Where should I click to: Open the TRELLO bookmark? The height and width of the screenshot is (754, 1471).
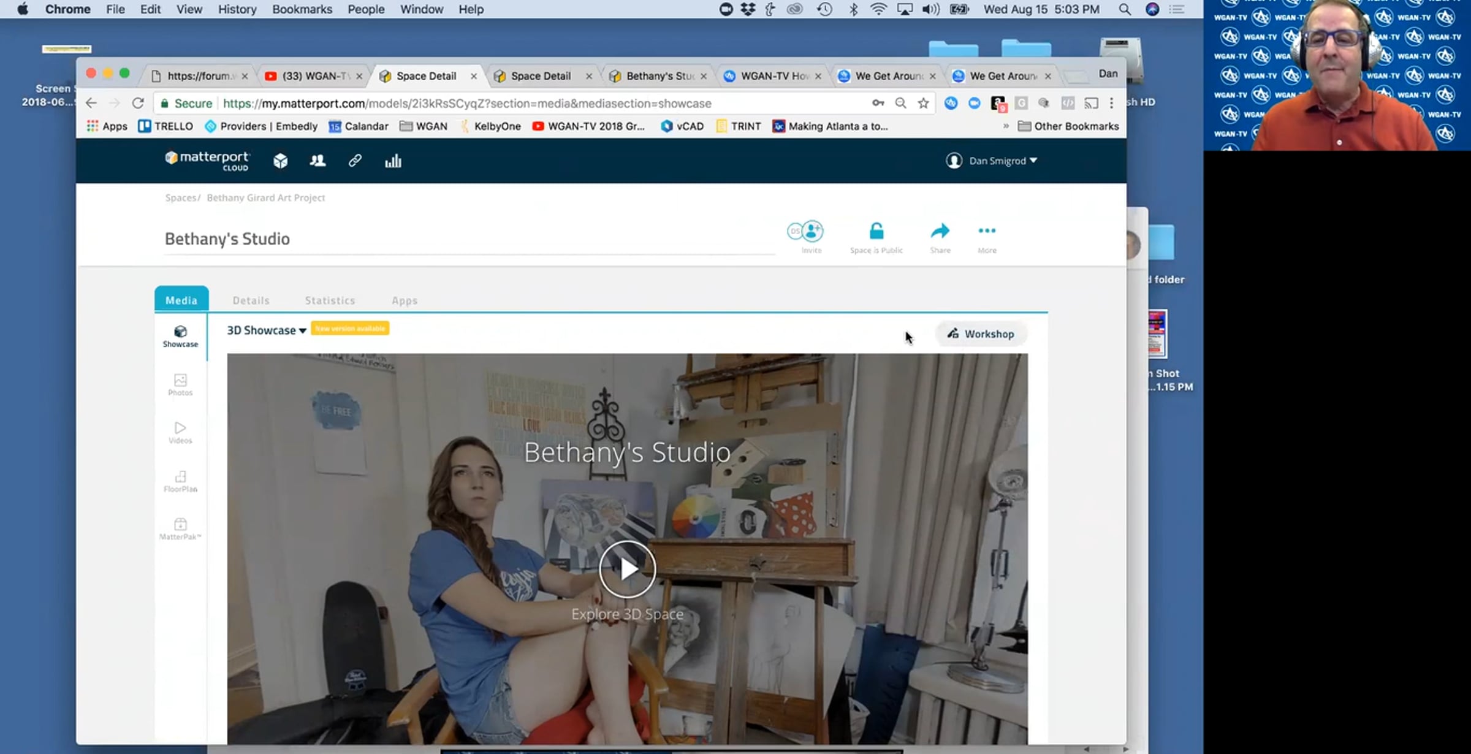pyautogui.click(x=165, y=126)
